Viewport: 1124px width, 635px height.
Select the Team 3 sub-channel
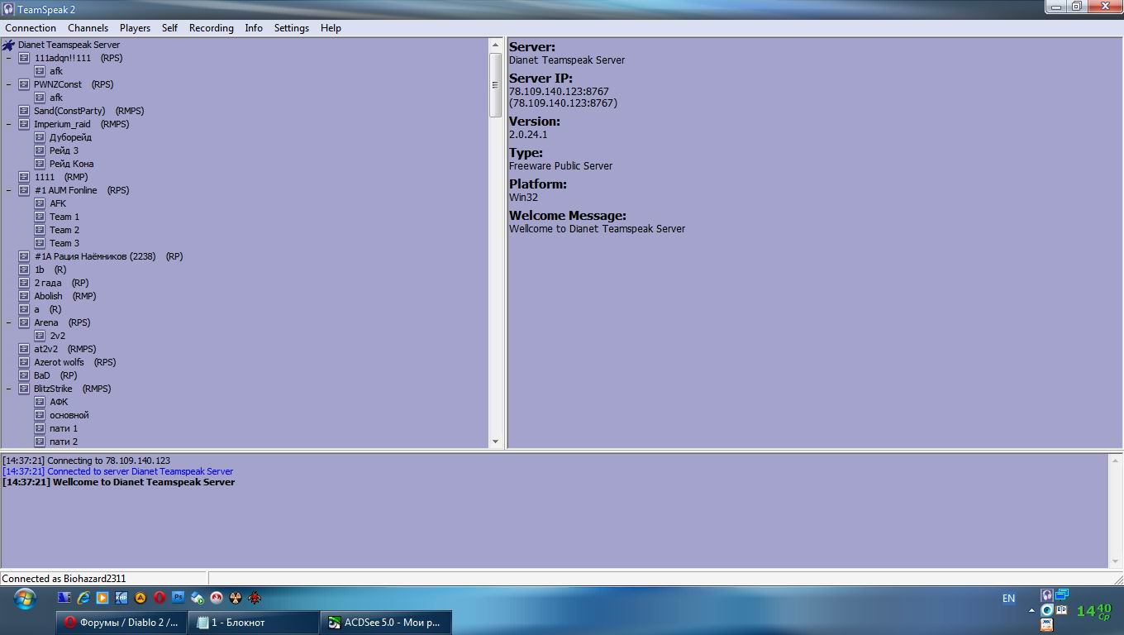tap(64, 243)
